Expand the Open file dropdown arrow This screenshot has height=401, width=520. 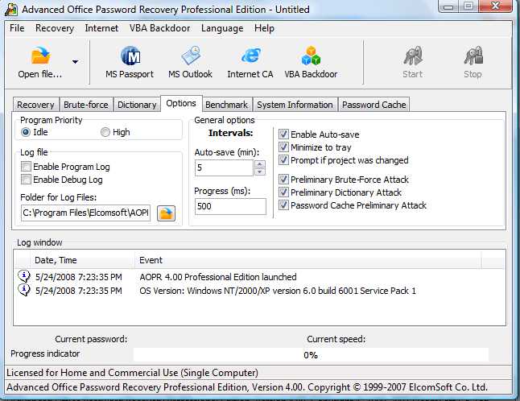(76, 62)
